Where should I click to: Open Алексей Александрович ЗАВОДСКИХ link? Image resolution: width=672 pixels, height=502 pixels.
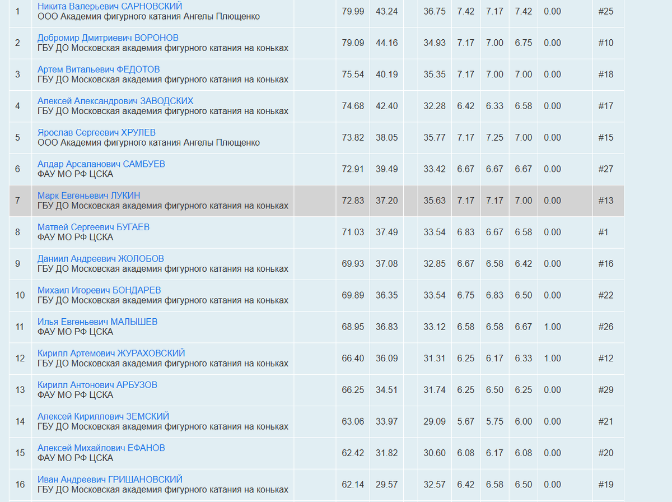[115, 101]
